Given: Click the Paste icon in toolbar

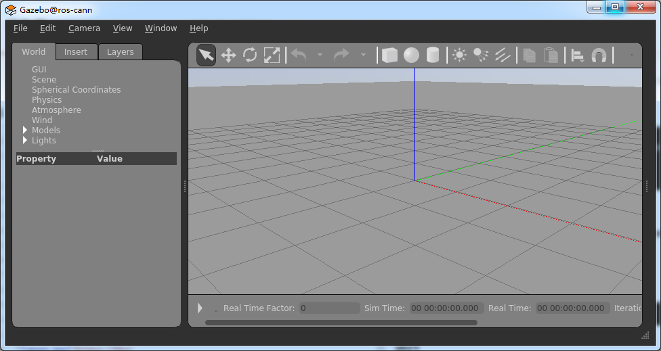Looking at the screenshot, I should (551, 55).
